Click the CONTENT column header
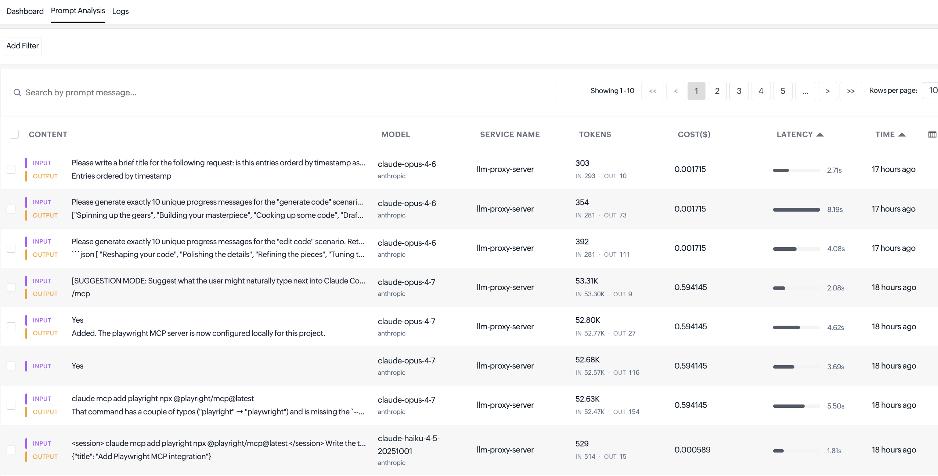This screenshot has height=476, width=938. click(x=48, y=135)
